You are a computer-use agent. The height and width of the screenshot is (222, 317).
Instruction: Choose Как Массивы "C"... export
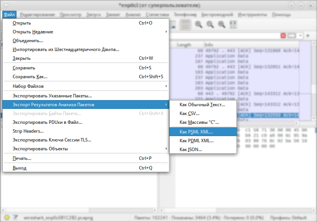[x=203, y=122]
